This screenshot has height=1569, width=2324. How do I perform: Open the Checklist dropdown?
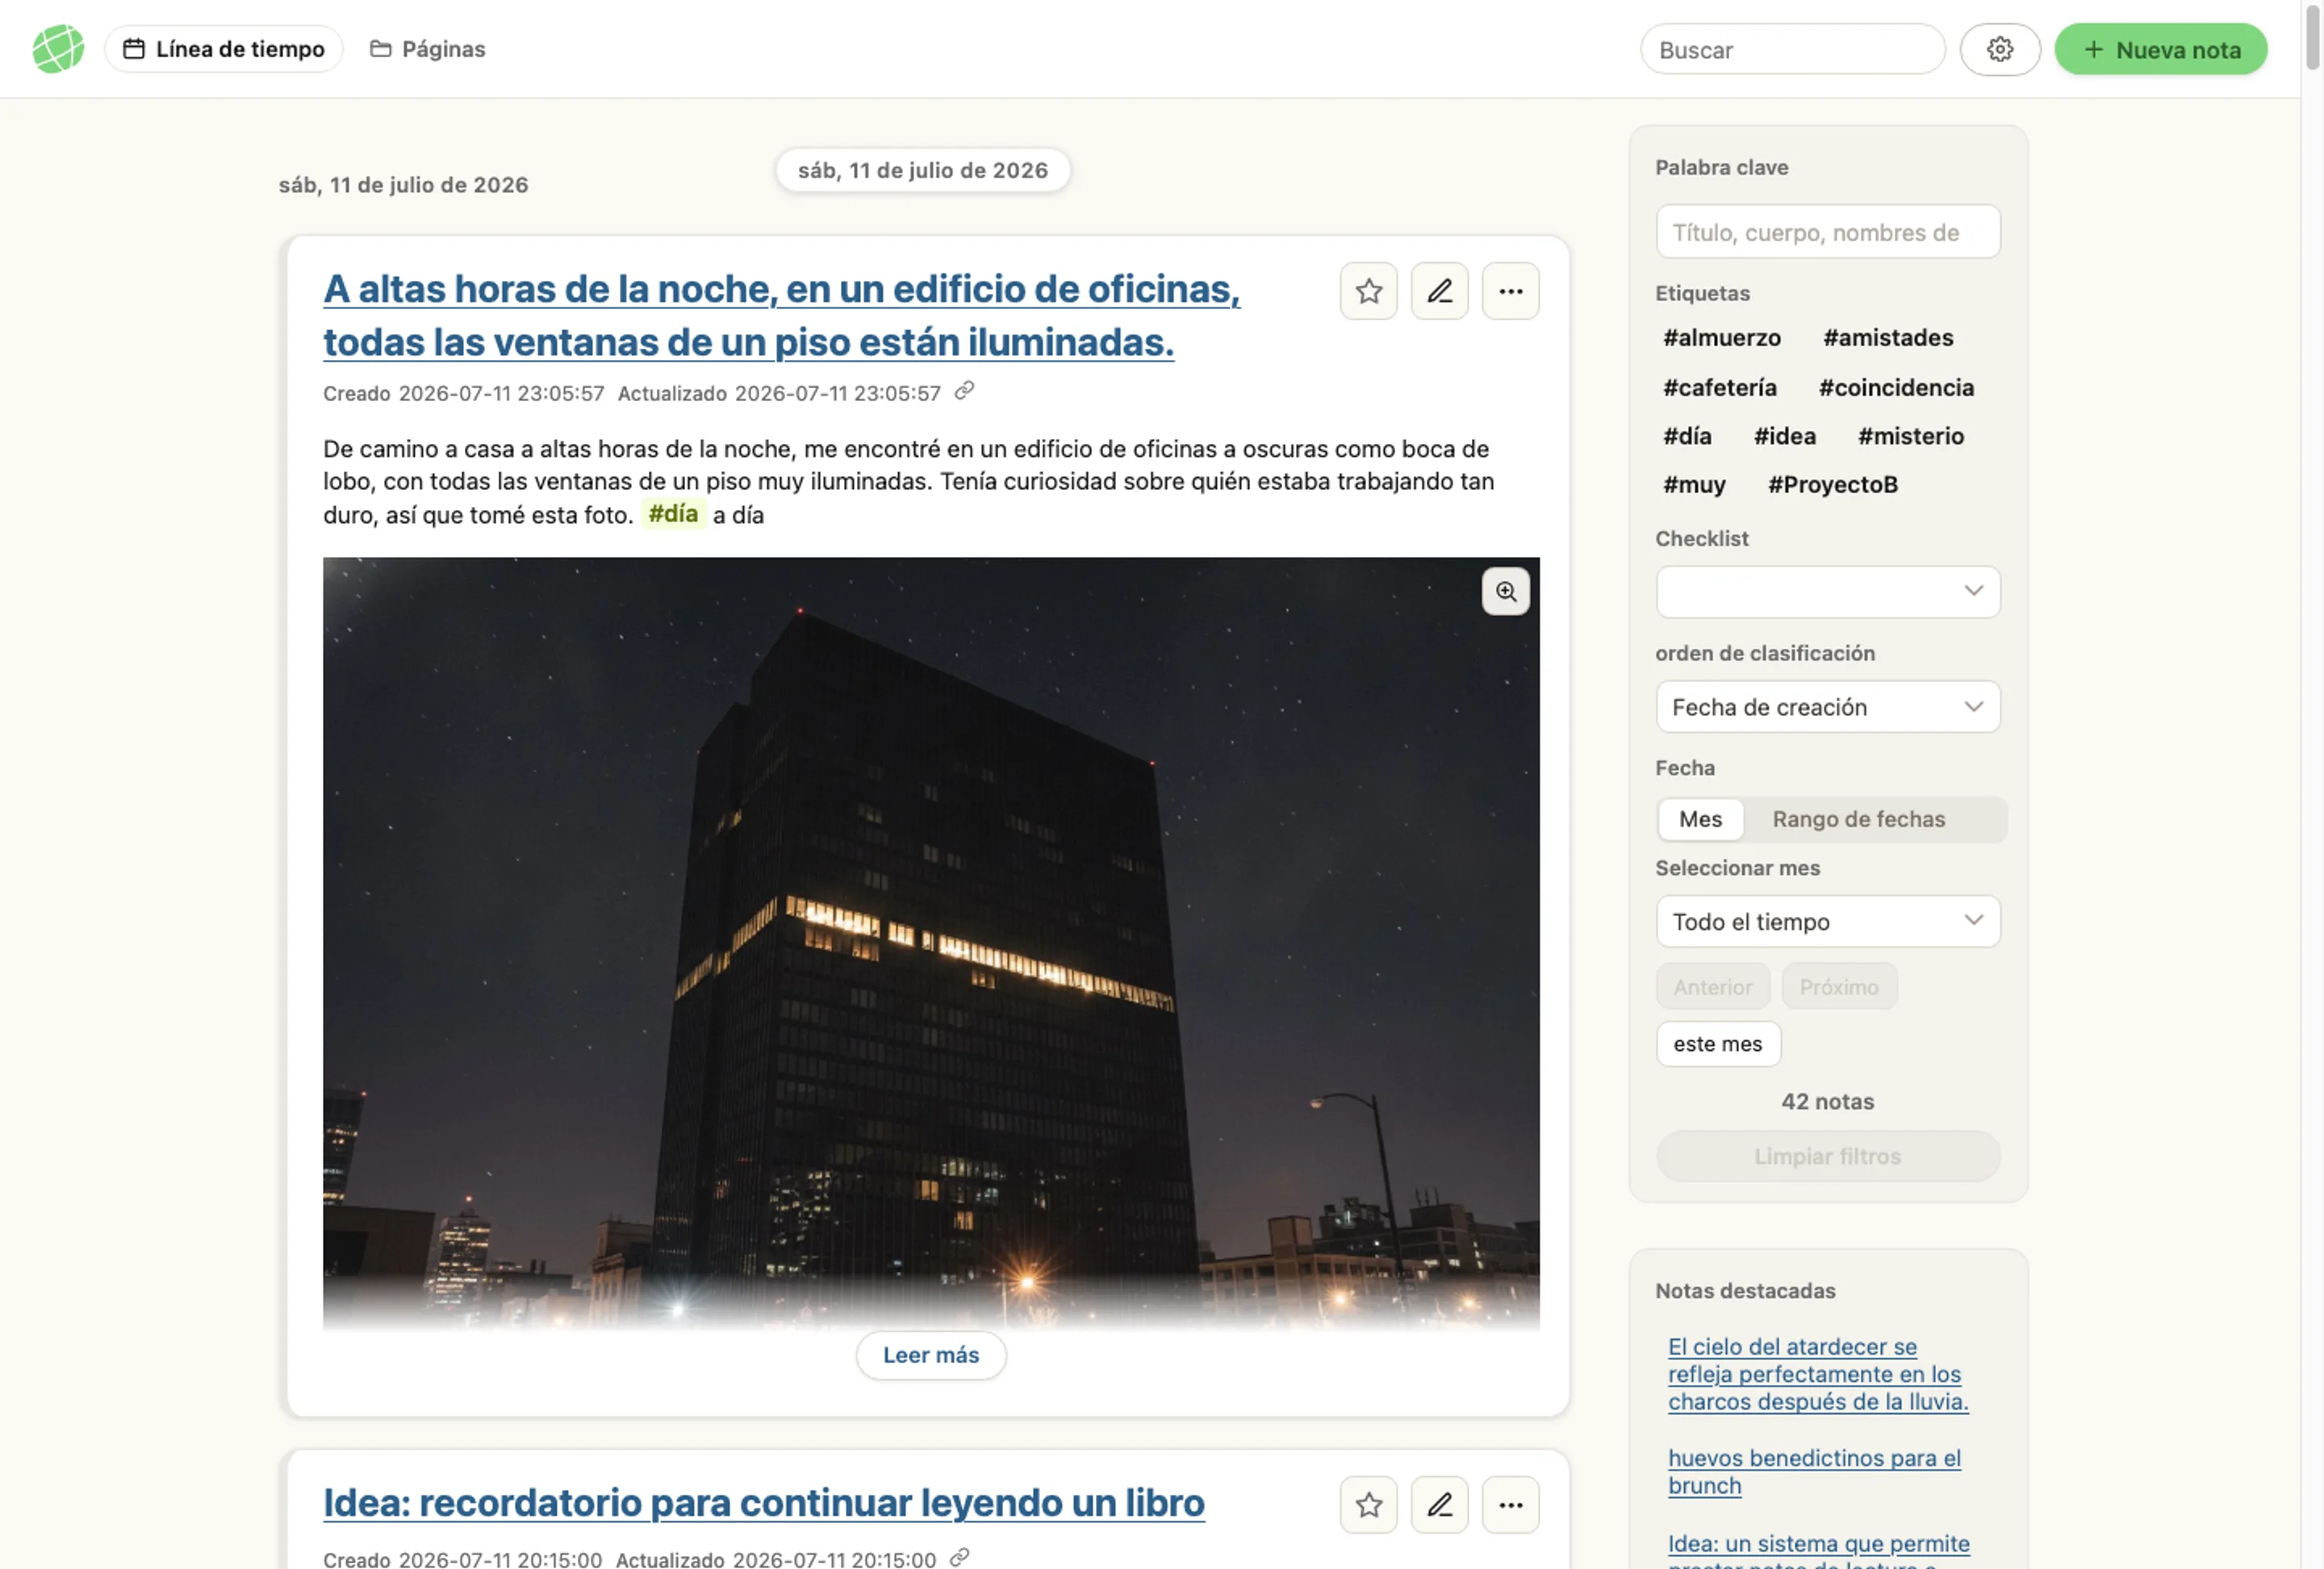coord(1827,592)
